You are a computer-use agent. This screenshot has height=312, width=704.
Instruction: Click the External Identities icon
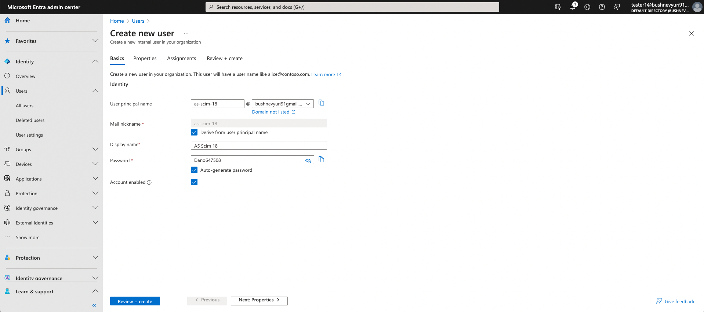click(7, 222)
